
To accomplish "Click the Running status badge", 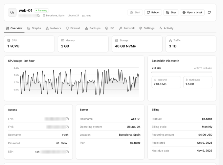I will coord(41,11).
